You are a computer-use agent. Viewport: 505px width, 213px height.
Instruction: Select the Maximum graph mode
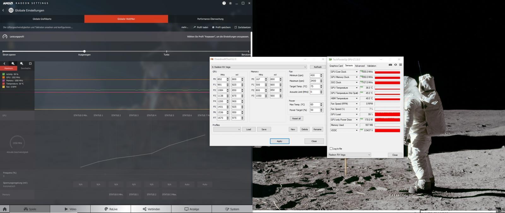(9, 68)
